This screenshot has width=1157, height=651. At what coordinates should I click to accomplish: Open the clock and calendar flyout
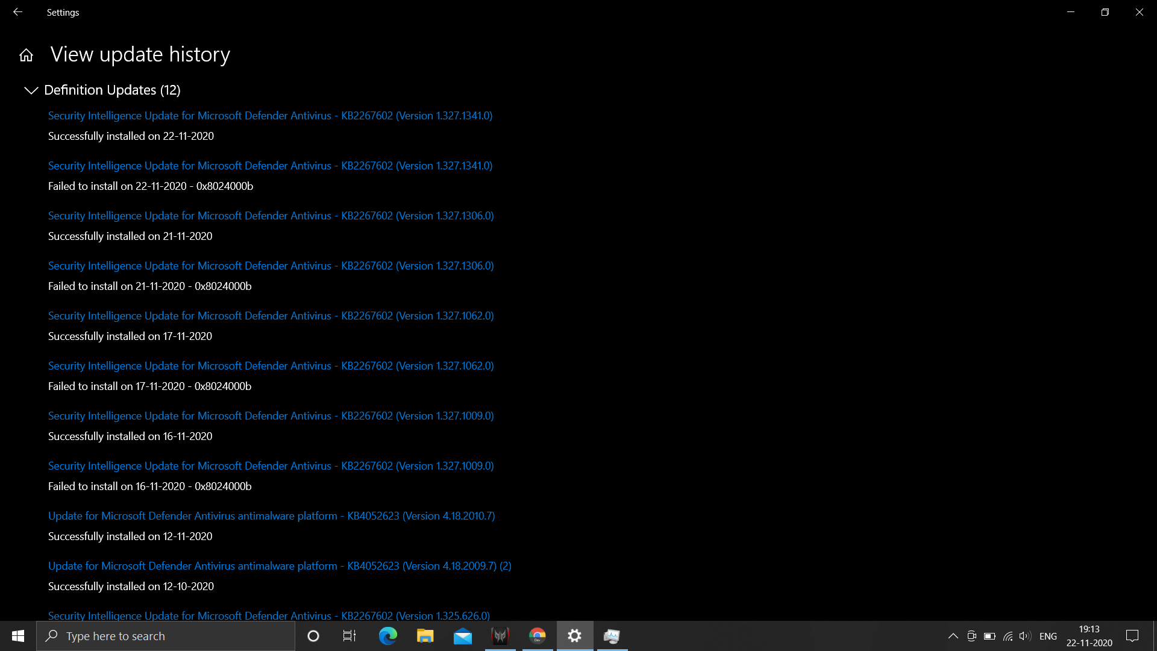1090,636
